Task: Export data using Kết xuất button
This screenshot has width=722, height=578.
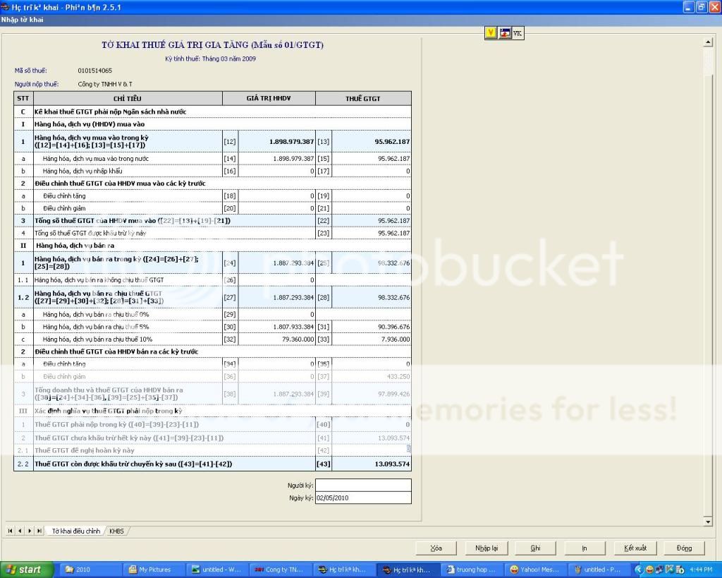Action: pyautogui.click(x=635, y=548)
